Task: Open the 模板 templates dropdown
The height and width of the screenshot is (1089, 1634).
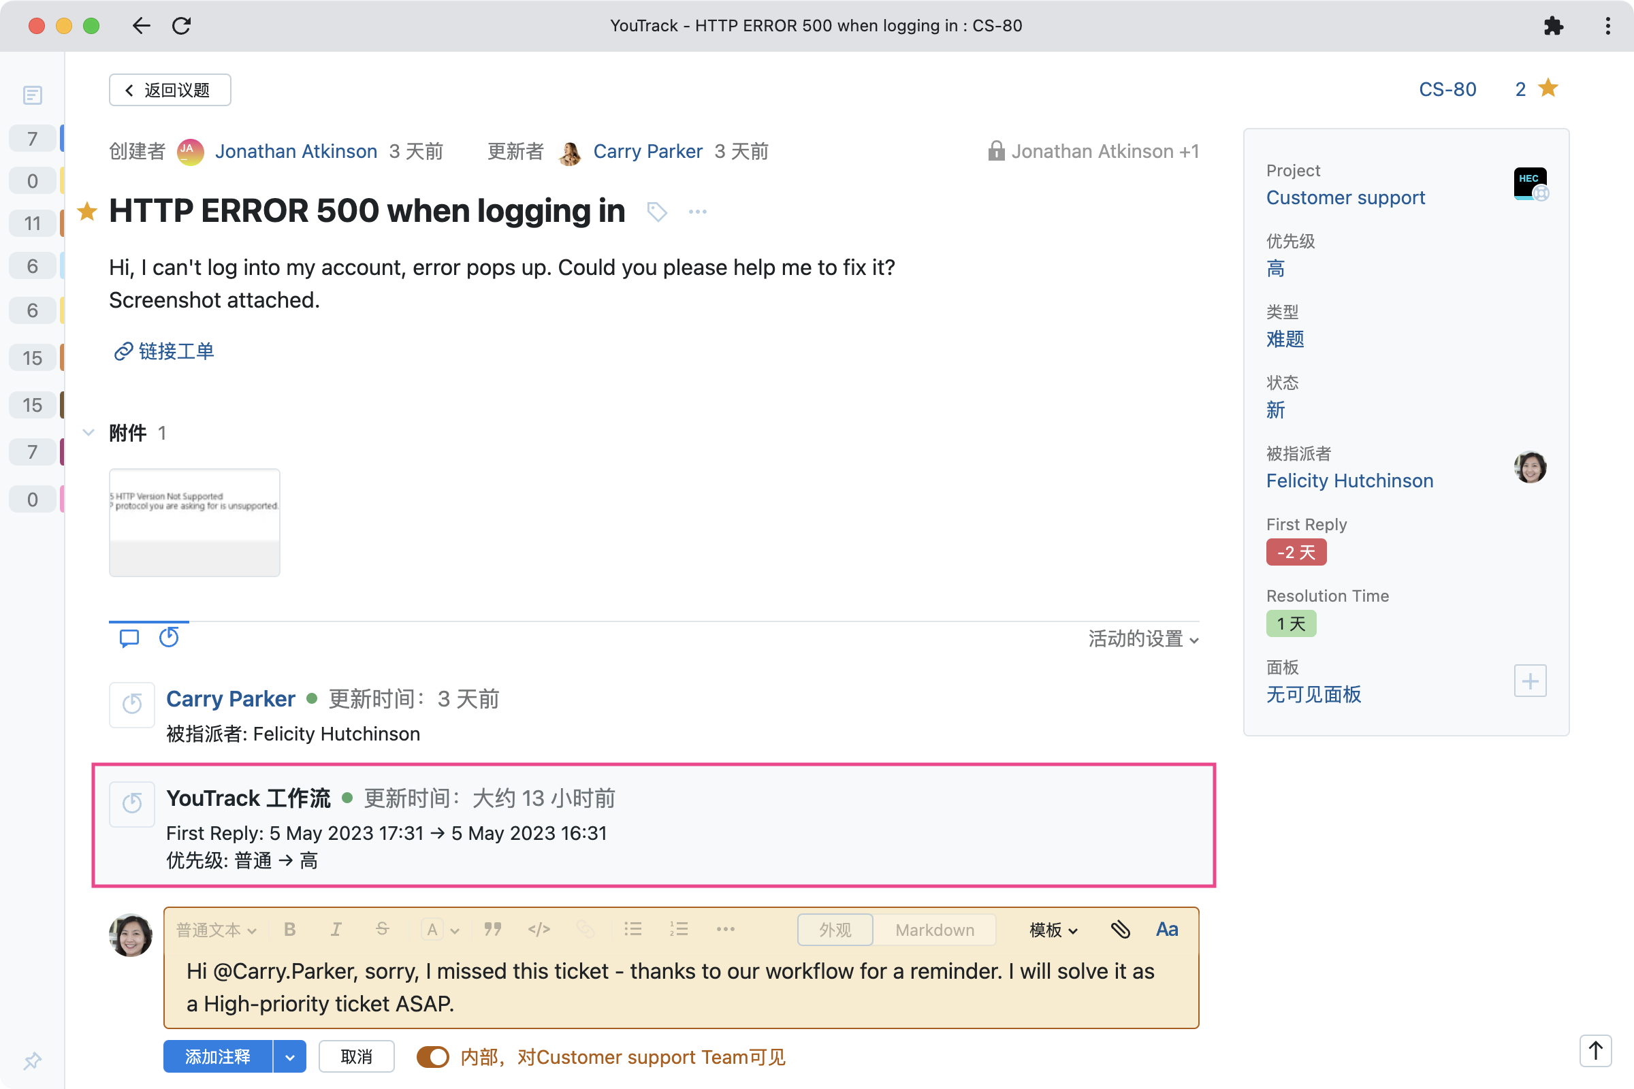Action: 1053,930
